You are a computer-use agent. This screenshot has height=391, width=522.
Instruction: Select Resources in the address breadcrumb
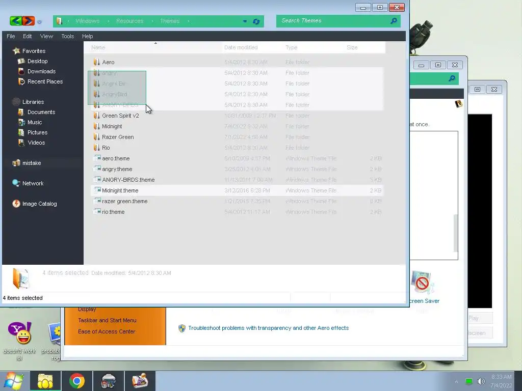click(129, 21)
